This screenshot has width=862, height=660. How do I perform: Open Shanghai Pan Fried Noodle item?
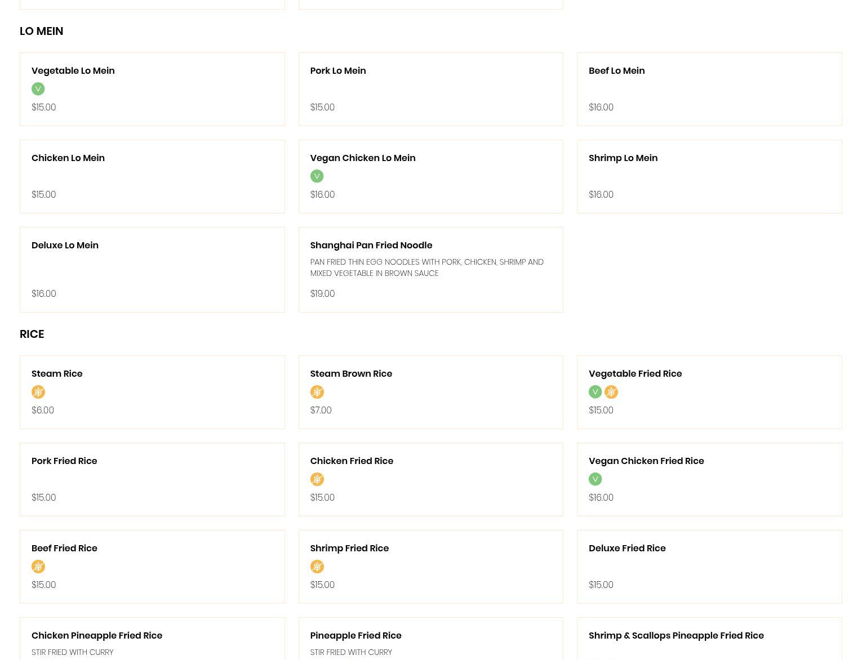click(371, 246)
